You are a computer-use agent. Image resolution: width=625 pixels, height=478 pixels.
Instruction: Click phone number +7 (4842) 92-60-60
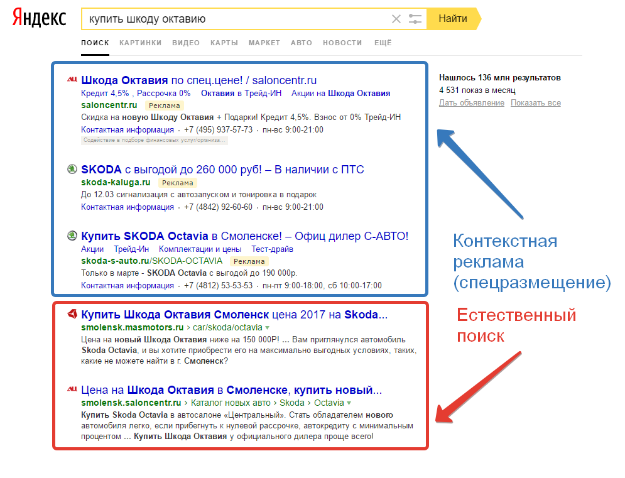219,207
